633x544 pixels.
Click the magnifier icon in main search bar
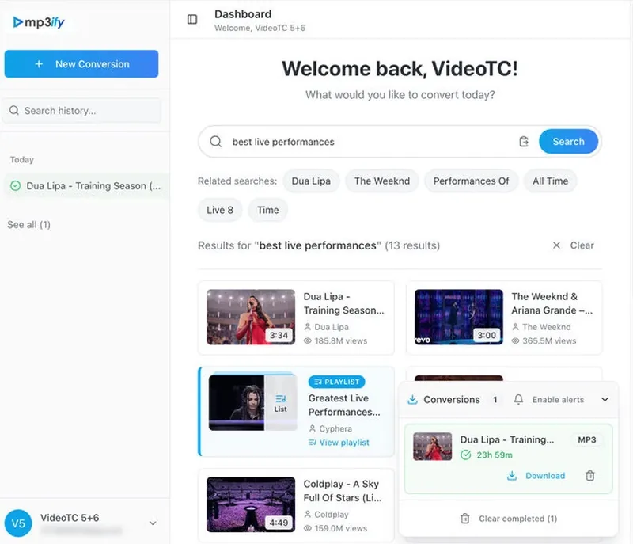click(215, 142)
